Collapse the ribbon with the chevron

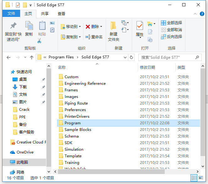[195, 14]
